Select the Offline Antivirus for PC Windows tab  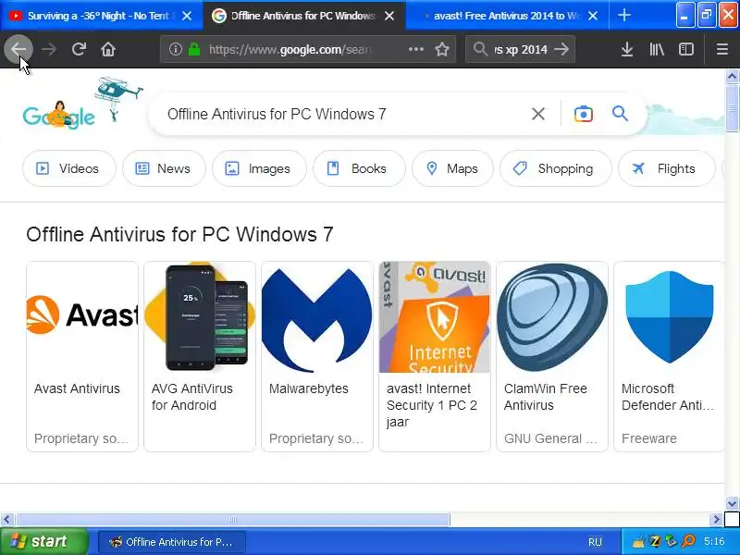304,16
